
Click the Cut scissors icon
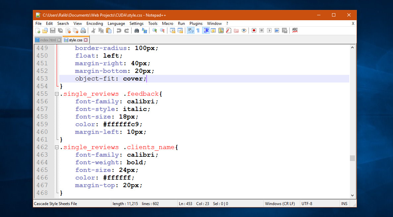coord(93,30)
